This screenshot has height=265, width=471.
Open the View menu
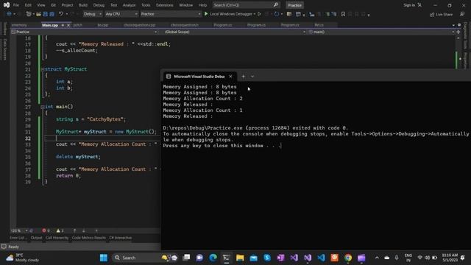point(41,5)
